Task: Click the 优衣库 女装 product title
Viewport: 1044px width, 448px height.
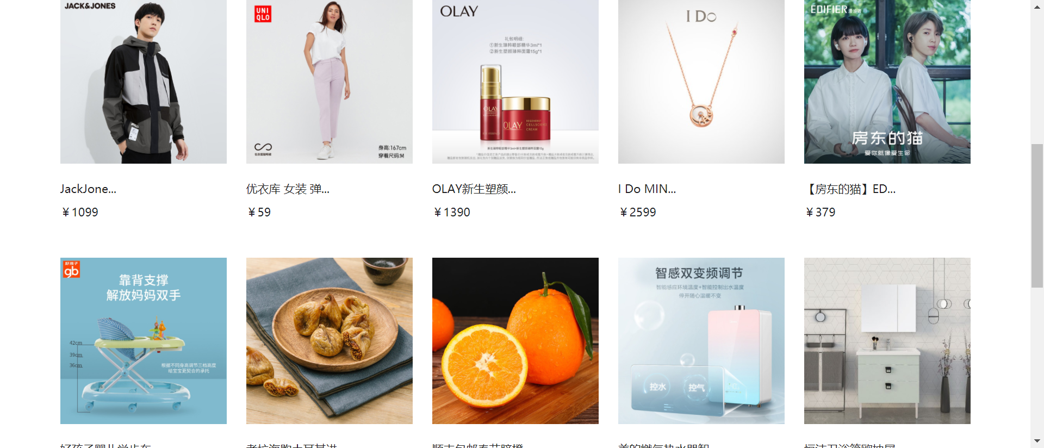Action: pyautogui.click(x=288, y=189)
